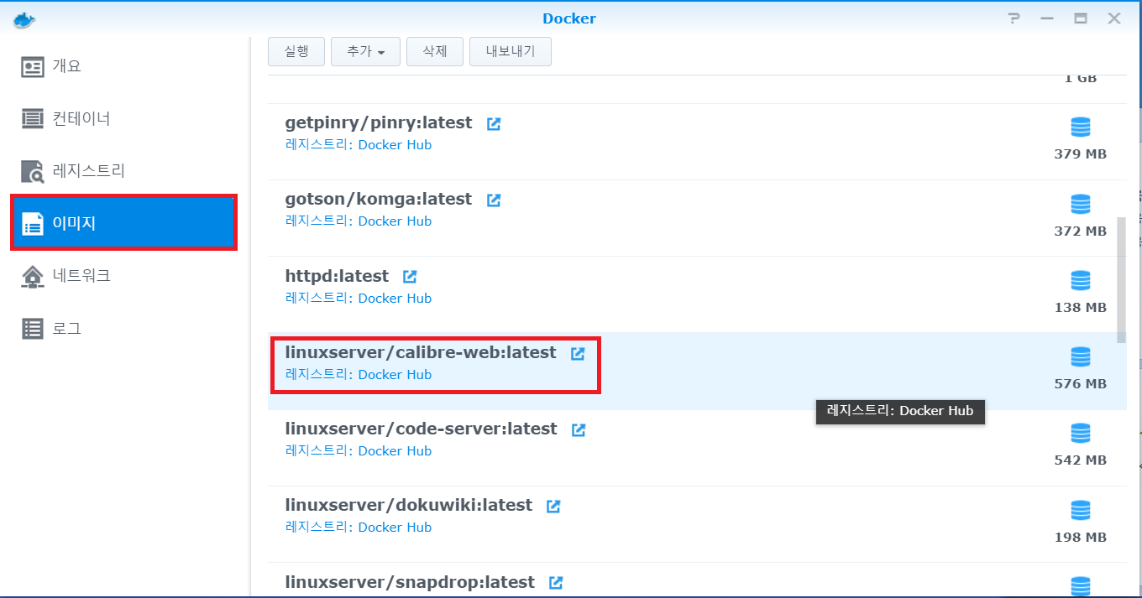The width and height of the screenshot is (1142, 598).
Task: Open external link icon for linuxserver/snapdrop:latest
Action: point(556,582)
